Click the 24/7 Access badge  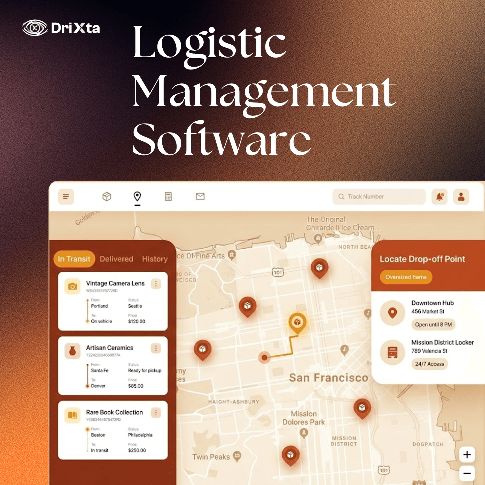429,364
